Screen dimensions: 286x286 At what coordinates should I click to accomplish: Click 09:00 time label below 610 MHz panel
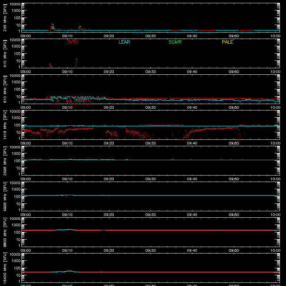pyautogui.click(x=26, y=108)
